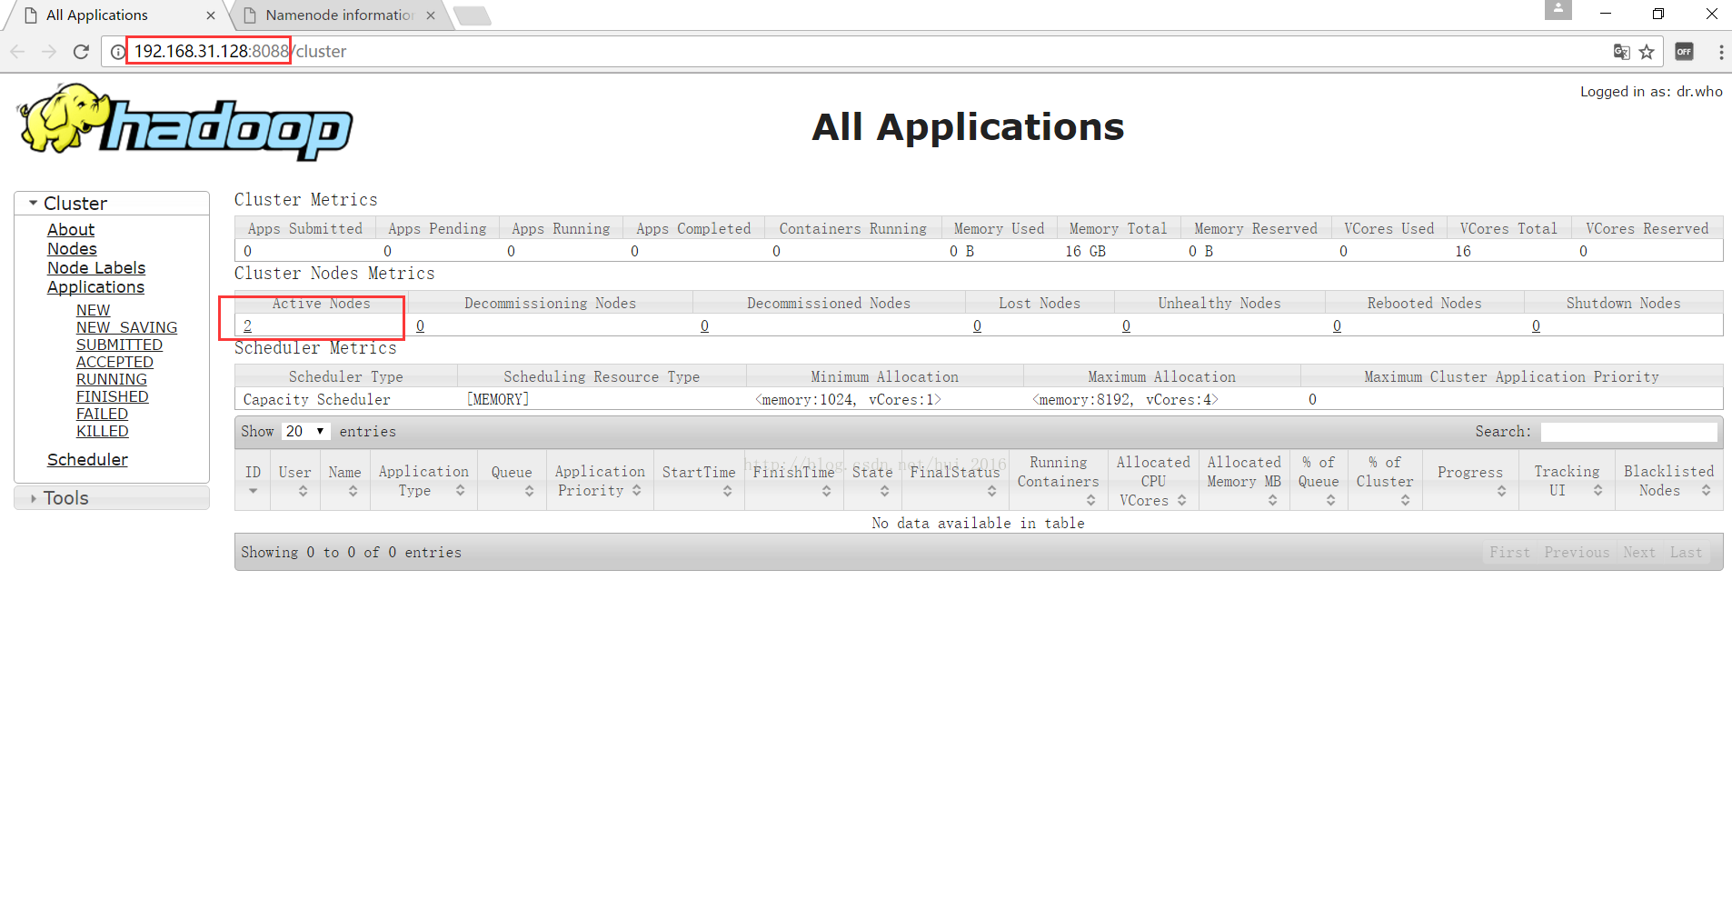Open the Scheduler link in sidebar
Viewport: 1732px width, 910px height.
tap(87, 460)
